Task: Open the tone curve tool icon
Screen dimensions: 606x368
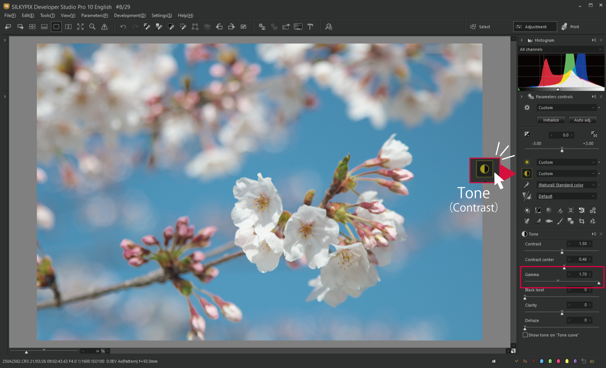Action: [538, 210]
